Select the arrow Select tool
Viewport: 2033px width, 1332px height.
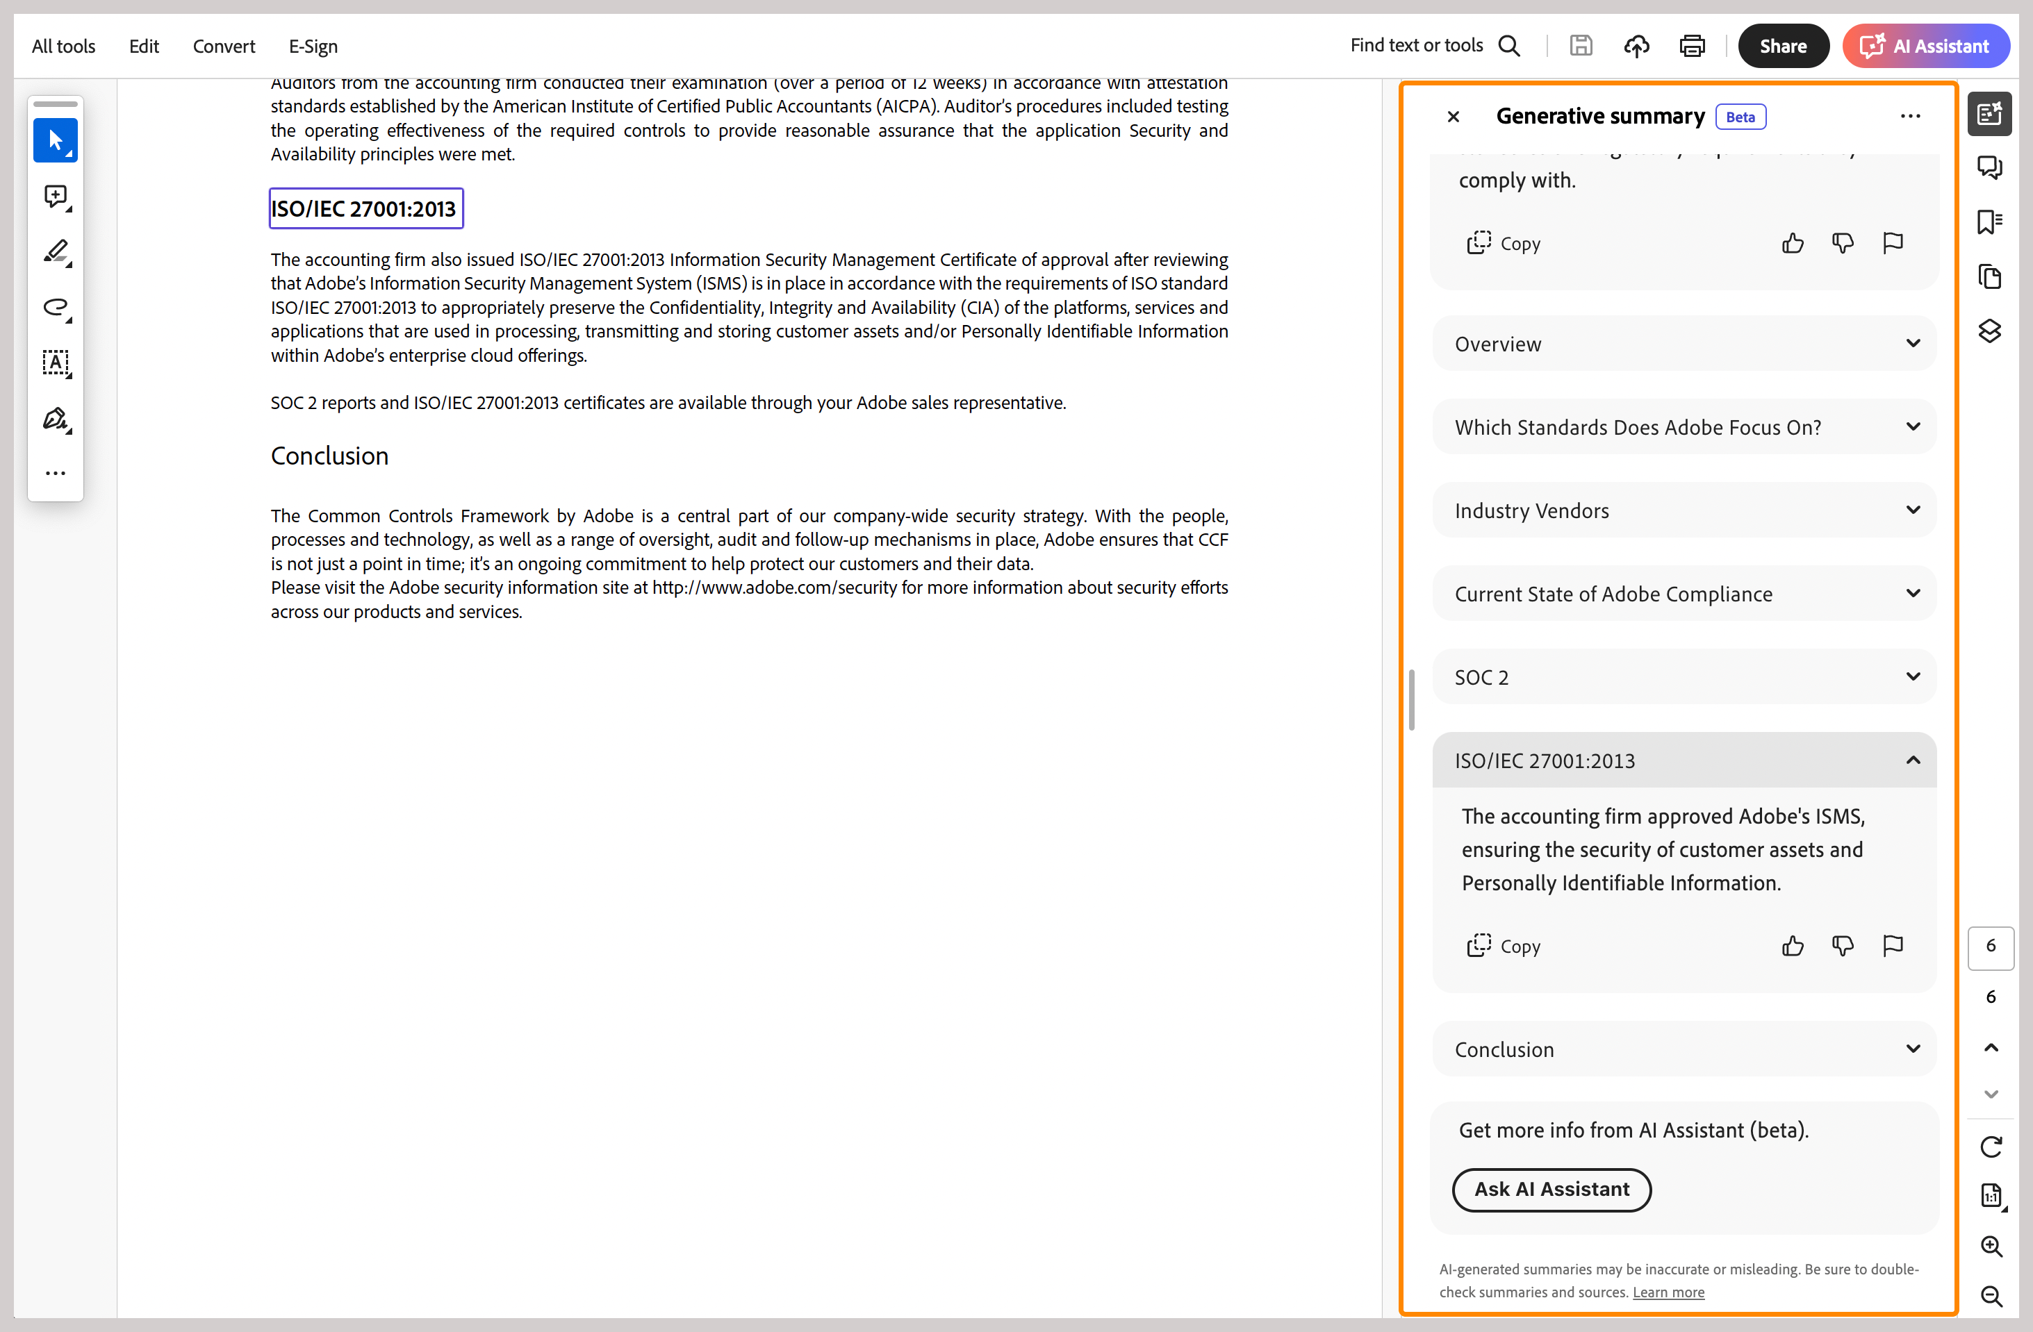[56, 140]
